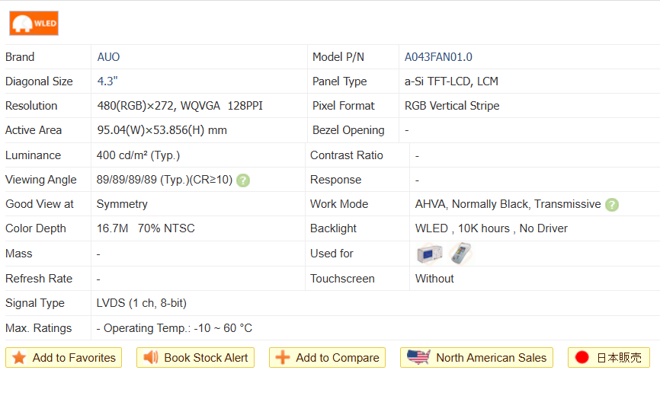Click the orange WLED backlight icon
Viewport: 660px width, 399px height.
click(34, 23)
